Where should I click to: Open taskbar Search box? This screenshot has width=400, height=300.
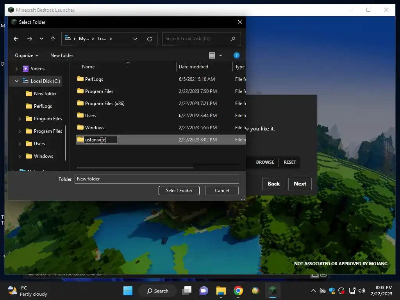158,291
